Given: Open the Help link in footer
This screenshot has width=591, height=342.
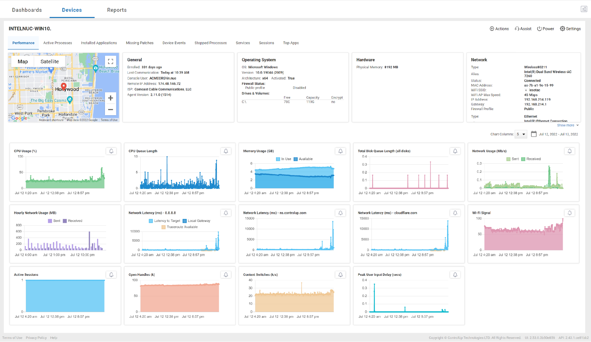Looking at the screenshot, I should tap(54, 338).
